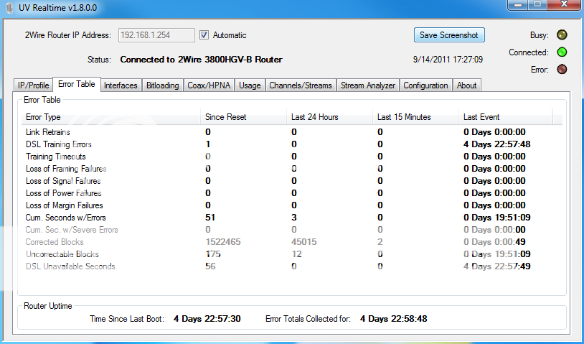Click the 45015 value in Last 24 Hours
This screenshot has width=584, height=344.
(x=304, y=242)
